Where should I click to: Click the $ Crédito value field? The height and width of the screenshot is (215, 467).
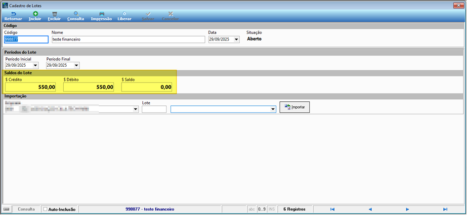(30, 87)
